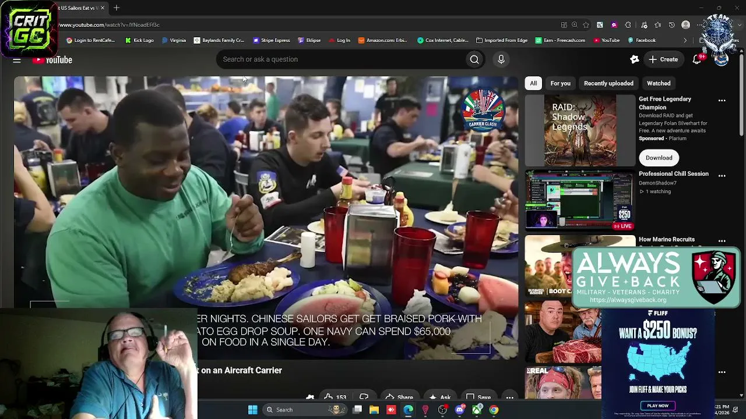Open Task View on the taskbar

click(x=357, y=410)
